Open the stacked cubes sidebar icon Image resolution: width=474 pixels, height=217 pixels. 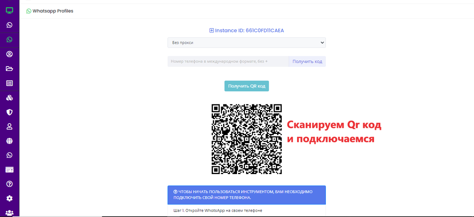(9, 98)
